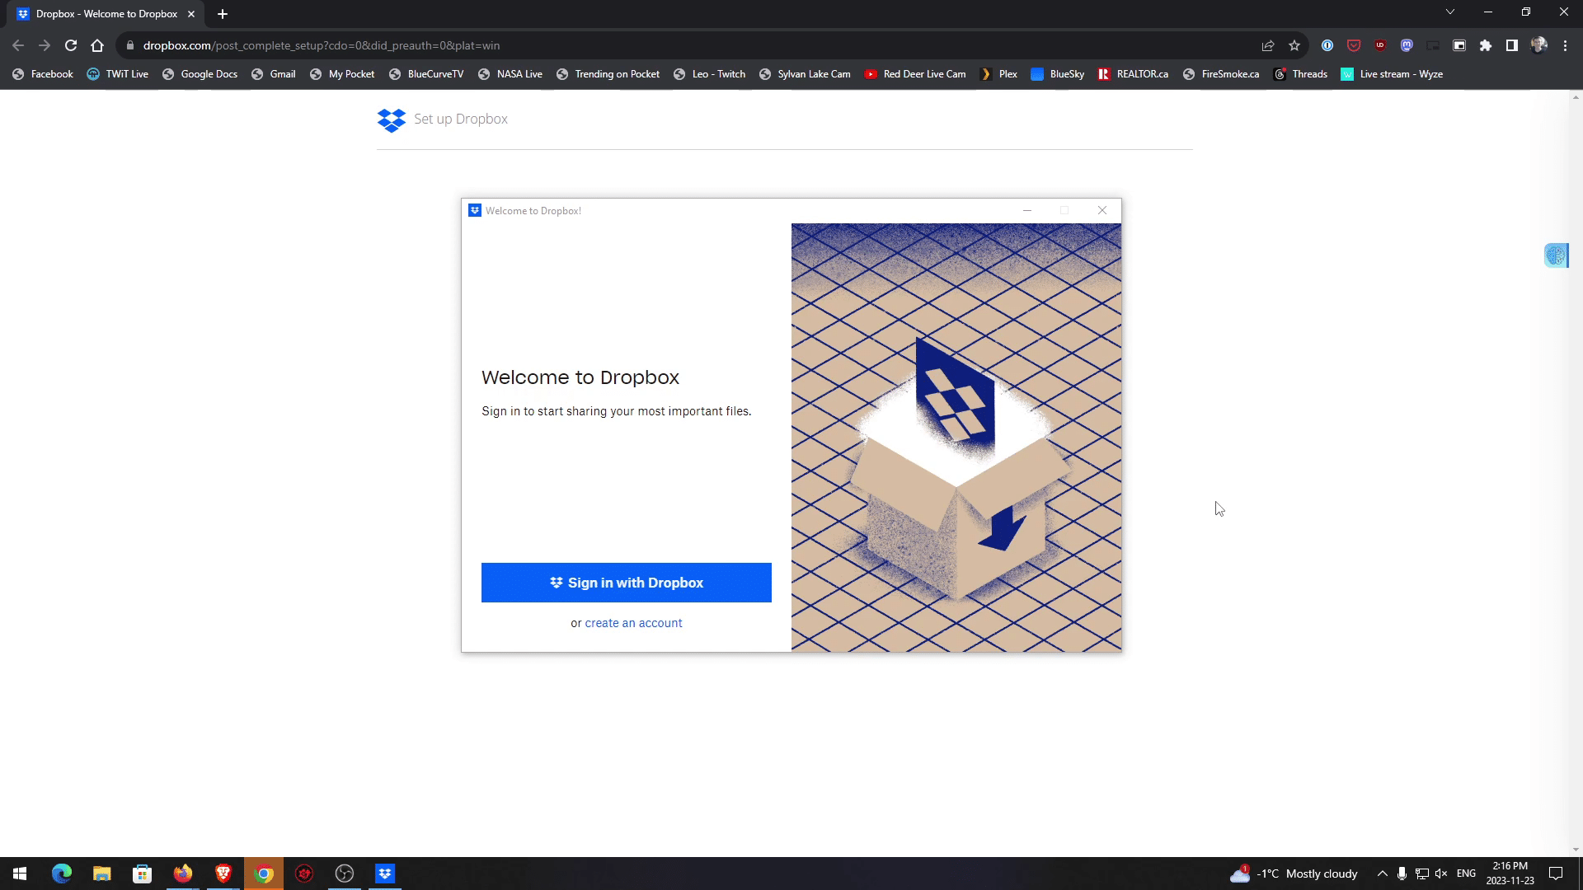Open Dropbox app from taskbar
The image size is (1583, 890).
[x=385, y=874]
